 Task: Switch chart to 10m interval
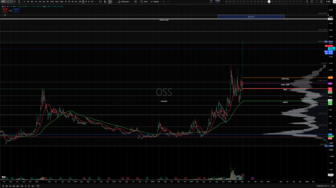click(52, 1)
